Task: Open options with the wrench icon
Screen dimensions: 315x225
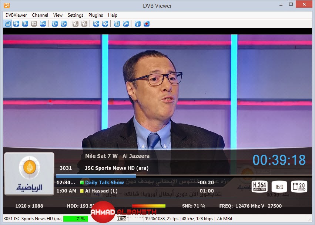Action: (x=126, y=24)
